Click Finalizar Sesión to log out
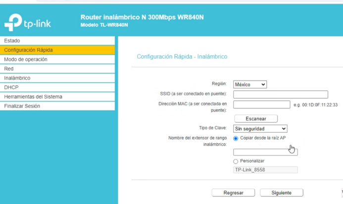This screenshot has height=204, width=343. (57, 106)
